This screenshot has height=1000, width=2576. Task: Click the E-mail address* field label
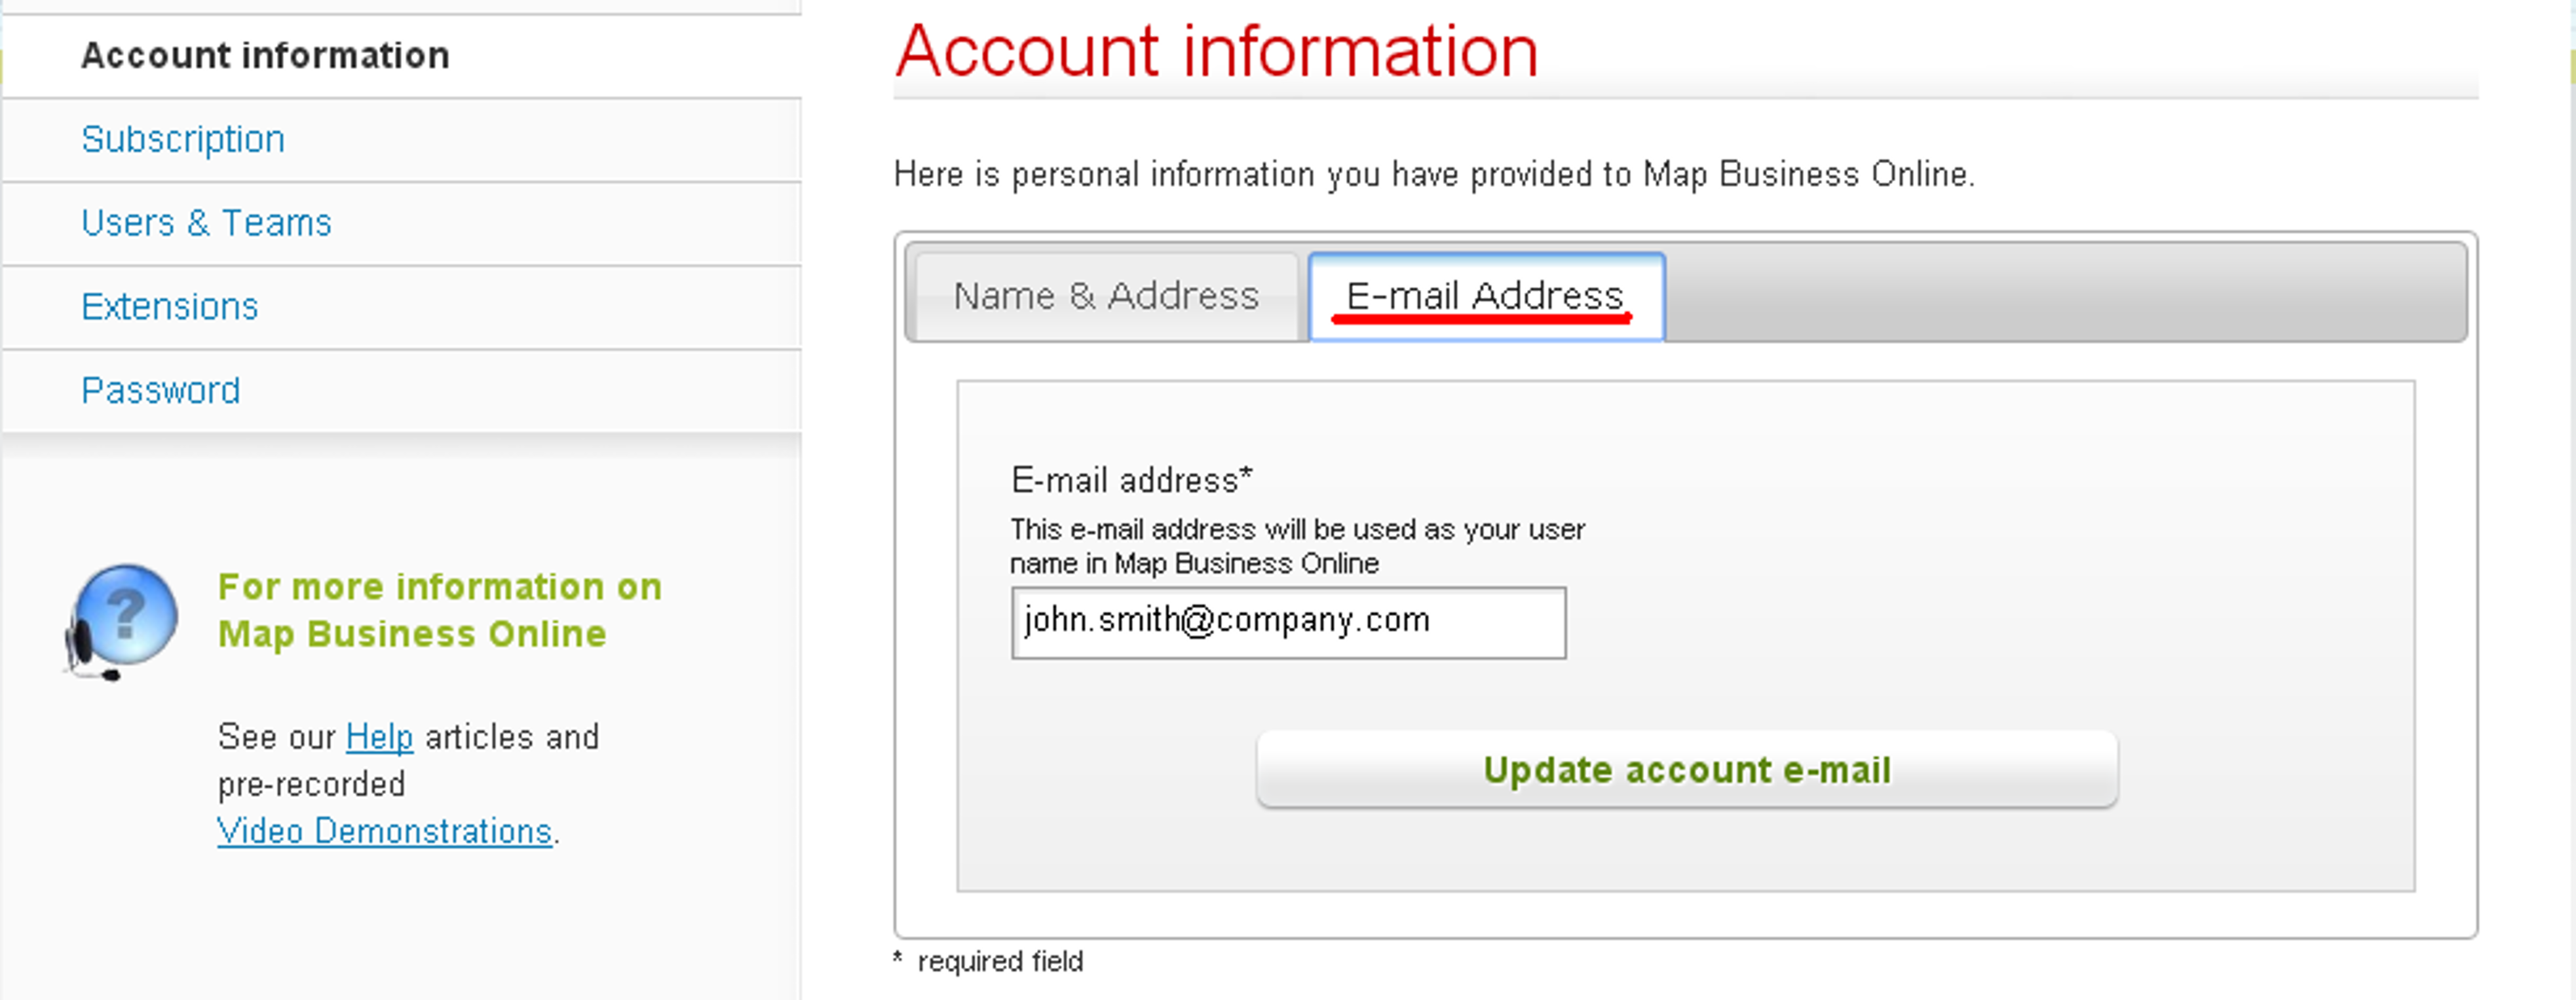pos(1131,480)
